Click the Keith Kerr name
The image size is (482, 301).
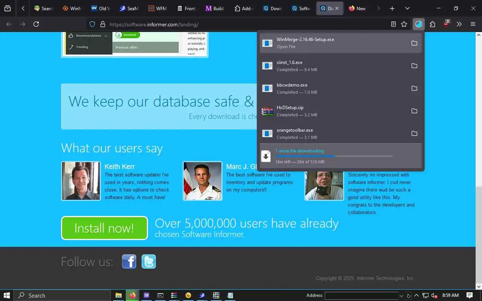click(120, 166)
